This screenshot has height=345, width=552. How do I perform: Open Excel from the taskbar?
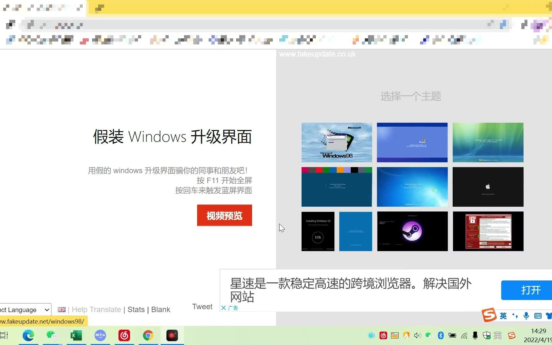76,335
